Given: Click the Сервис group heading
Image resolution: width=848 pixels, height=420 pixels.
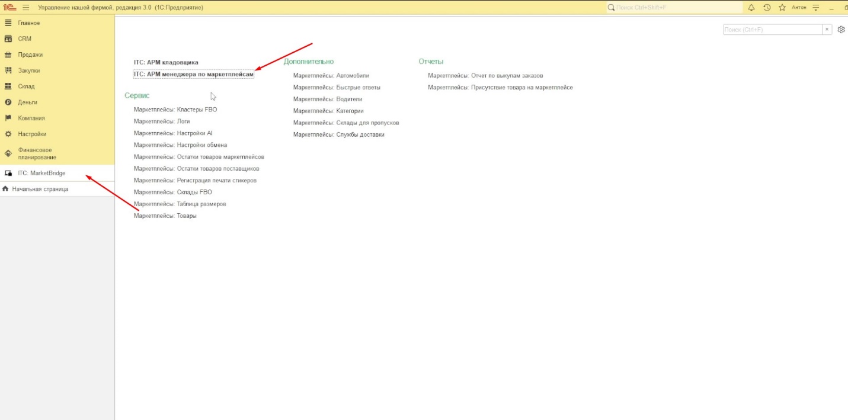Looking at the screenshot, I should [x=137, y=95].
